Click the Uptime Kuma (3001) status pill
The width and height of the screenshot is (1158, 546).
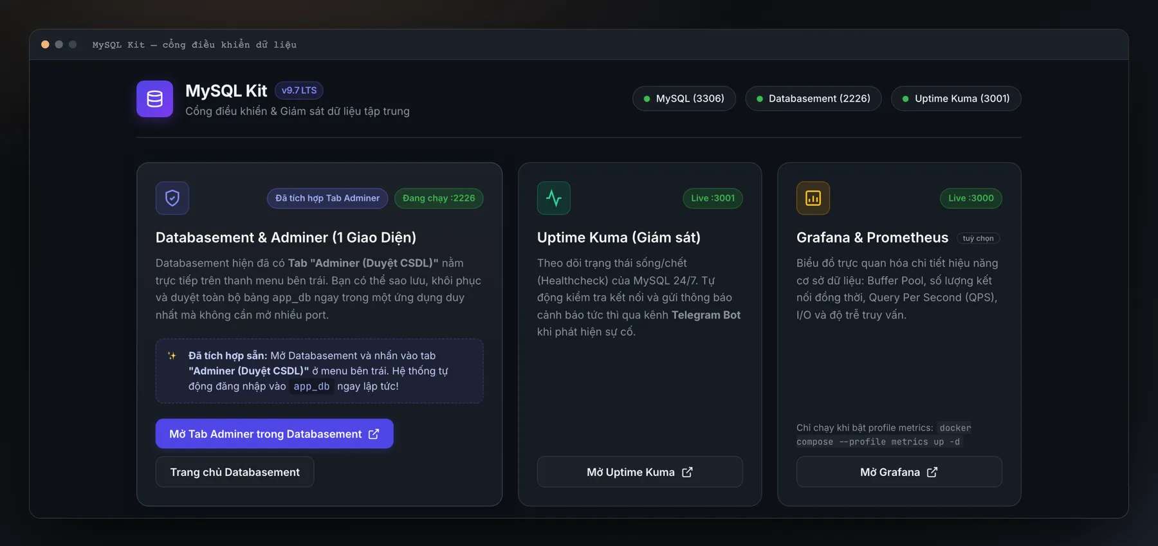[x=956, y=98]
